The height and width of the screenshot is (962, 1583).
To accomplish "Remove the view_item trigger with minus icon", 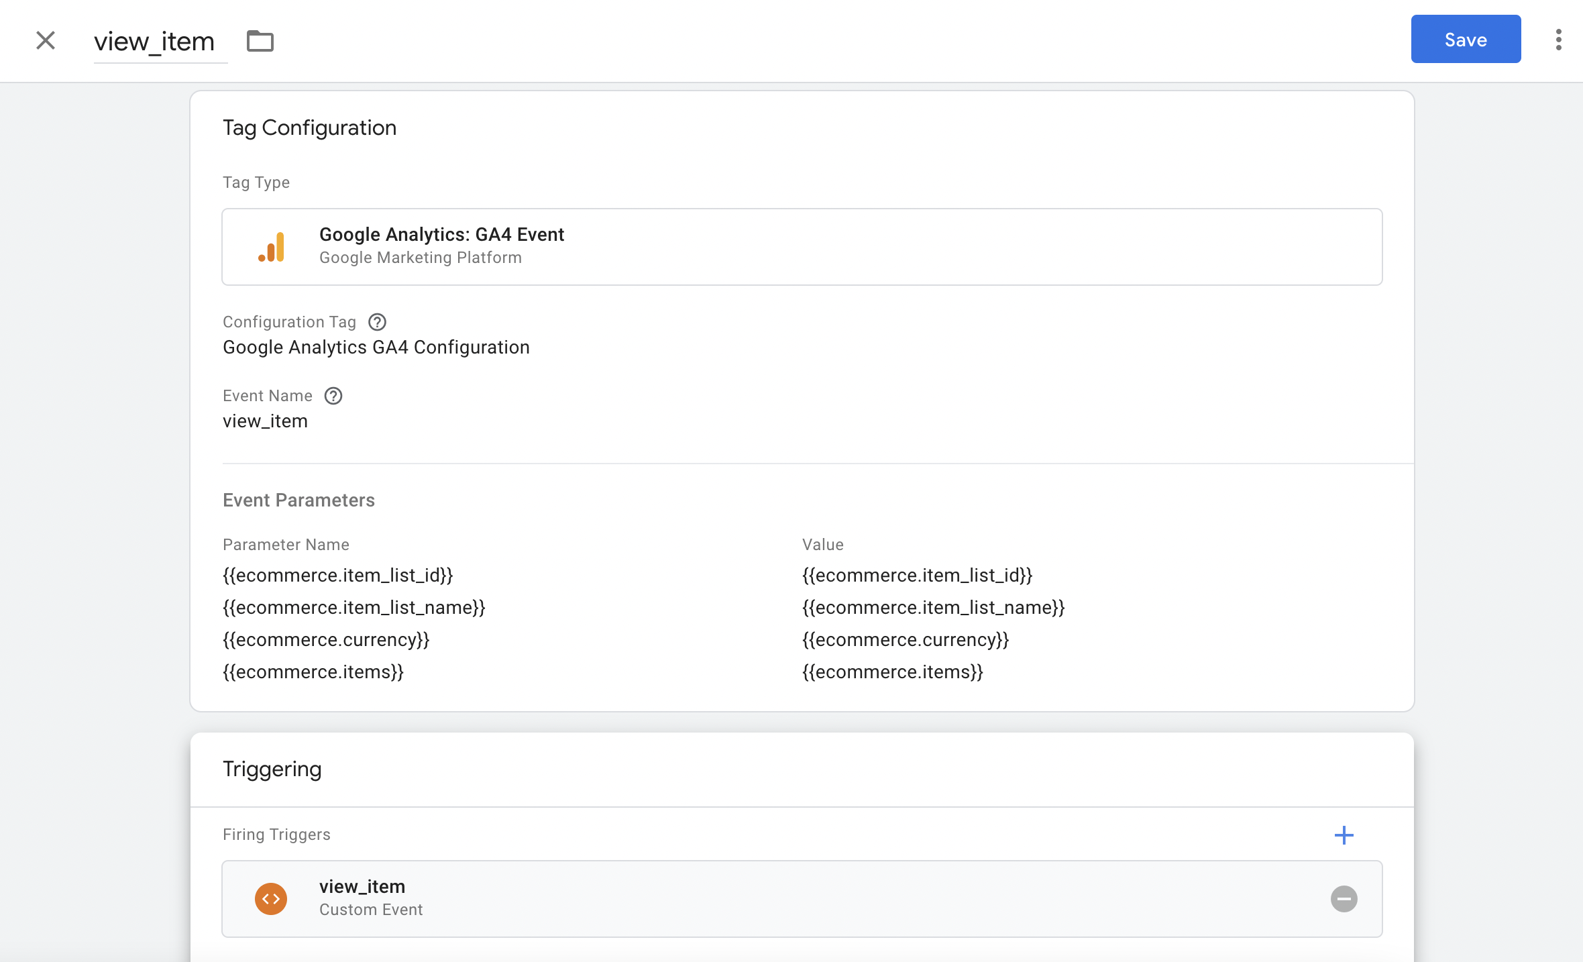I will point(1344,899).
